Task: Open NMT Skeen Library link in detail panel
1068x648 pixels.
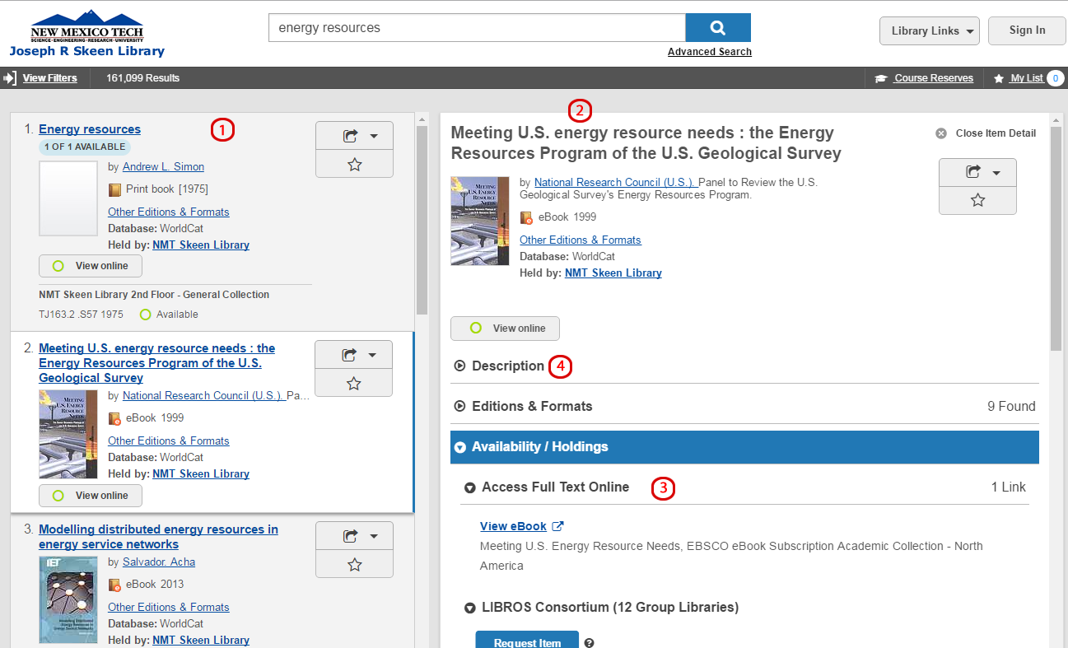Action: (x=613, y=273)
